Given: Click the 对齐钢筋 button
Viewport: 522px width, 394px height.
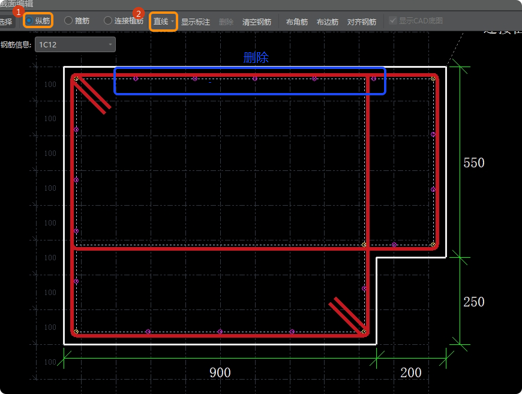Looking at the screenshot, I should coord(362,22).
